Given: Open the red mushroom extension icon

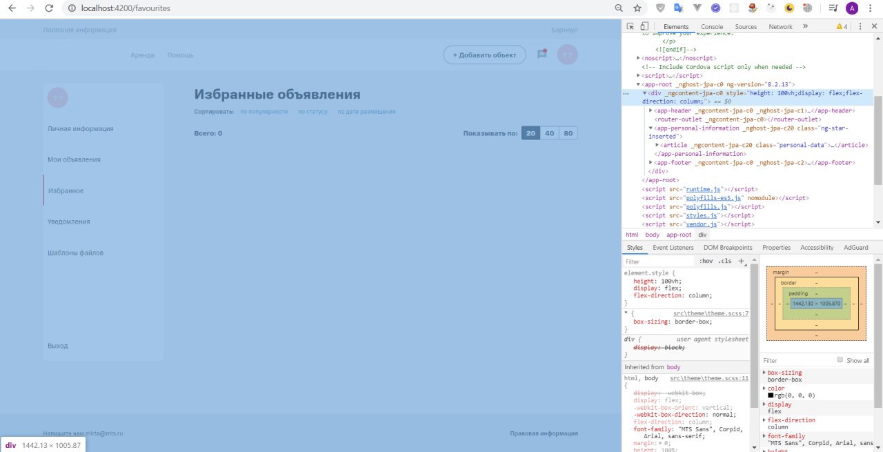Looking at the screenshot, I should pyautogui.click(x=753, y=8).
